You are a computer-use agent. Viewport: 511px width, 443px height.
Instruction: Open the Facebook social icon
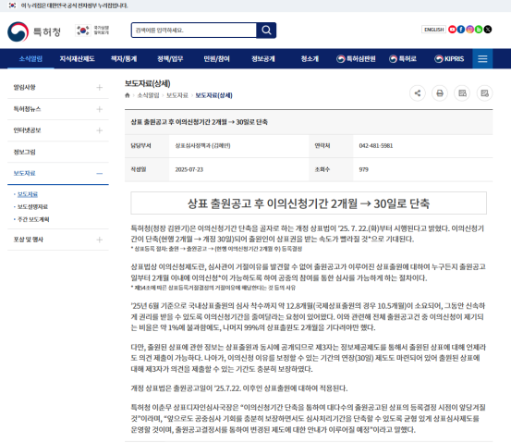(x=461, y=30)
